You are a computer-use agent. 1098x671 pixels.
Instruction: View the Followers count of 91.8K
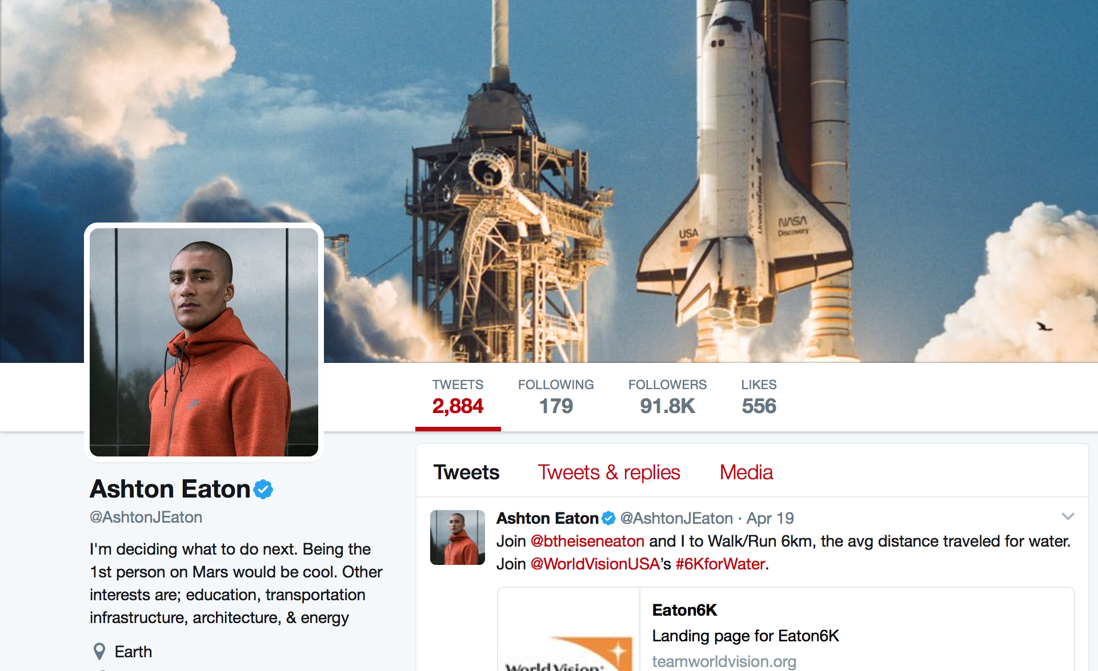click(667, 398)
